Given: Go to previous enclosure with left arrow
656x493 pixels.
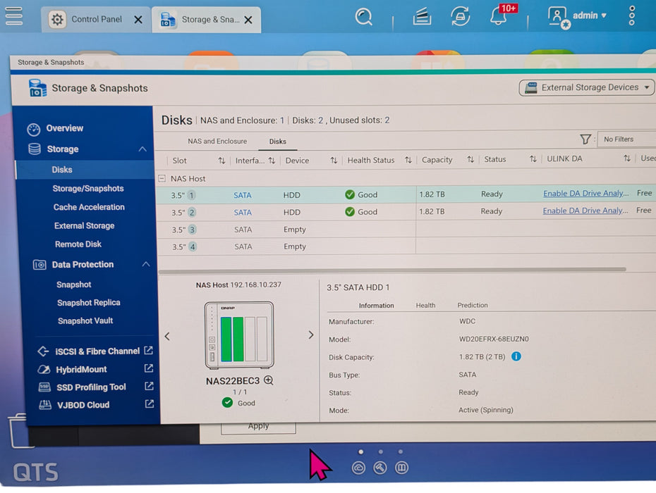Looking at the screenshot, I should point(167,336).
